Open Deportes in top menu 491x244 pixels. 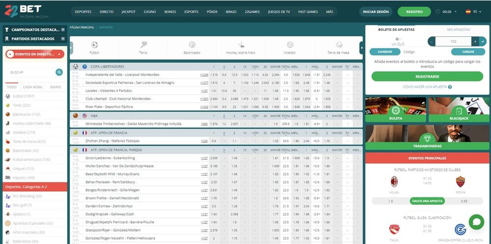pos(83,12)
